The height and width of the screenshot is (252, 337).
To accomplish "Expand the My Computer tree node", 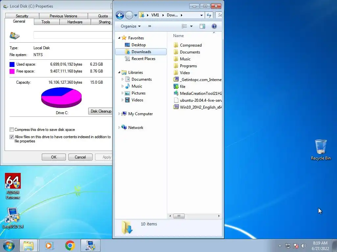I will [119, 114].
